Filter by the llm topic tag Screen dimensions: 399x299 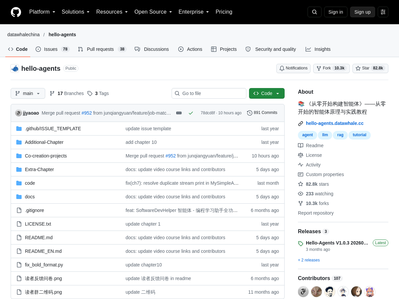pyautogui.click(x=325, y=135)
